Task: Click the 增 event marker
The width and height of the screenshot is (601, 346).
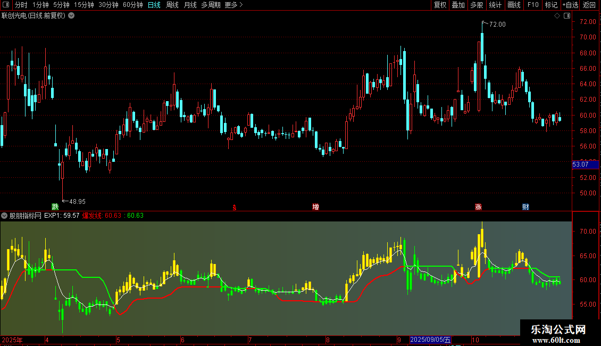Action: (315, 207)
